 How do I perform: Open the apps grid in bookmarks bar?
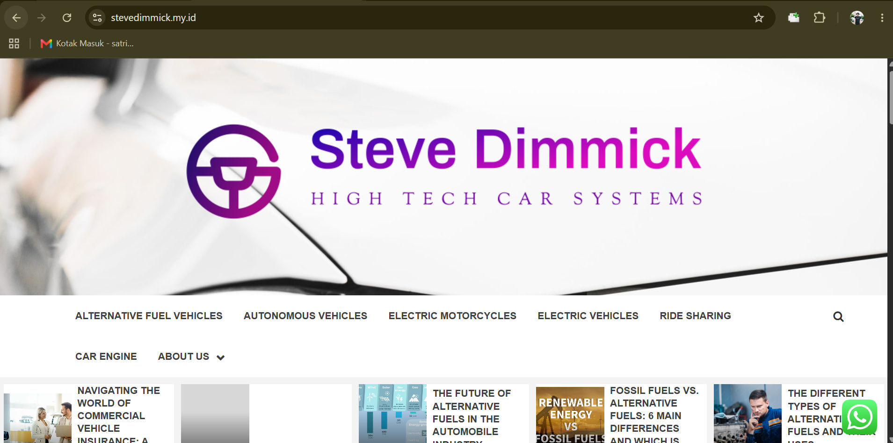(14, 43)
